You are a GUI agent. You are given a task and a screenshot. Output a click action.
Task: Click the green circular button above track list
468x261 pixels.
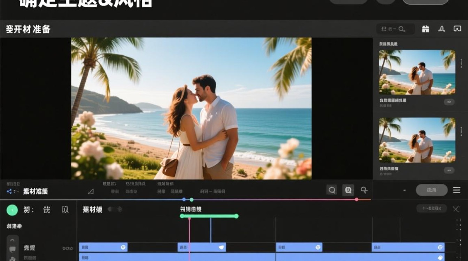(x=12, y=210)
